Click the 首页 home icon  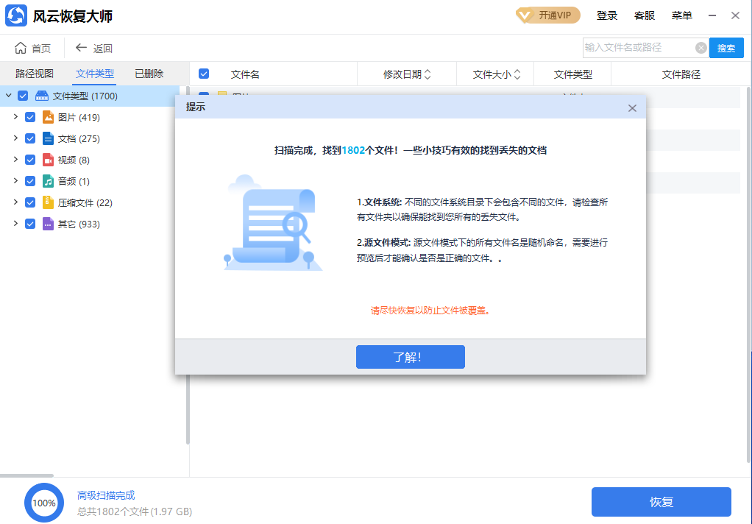pos(21,48)
